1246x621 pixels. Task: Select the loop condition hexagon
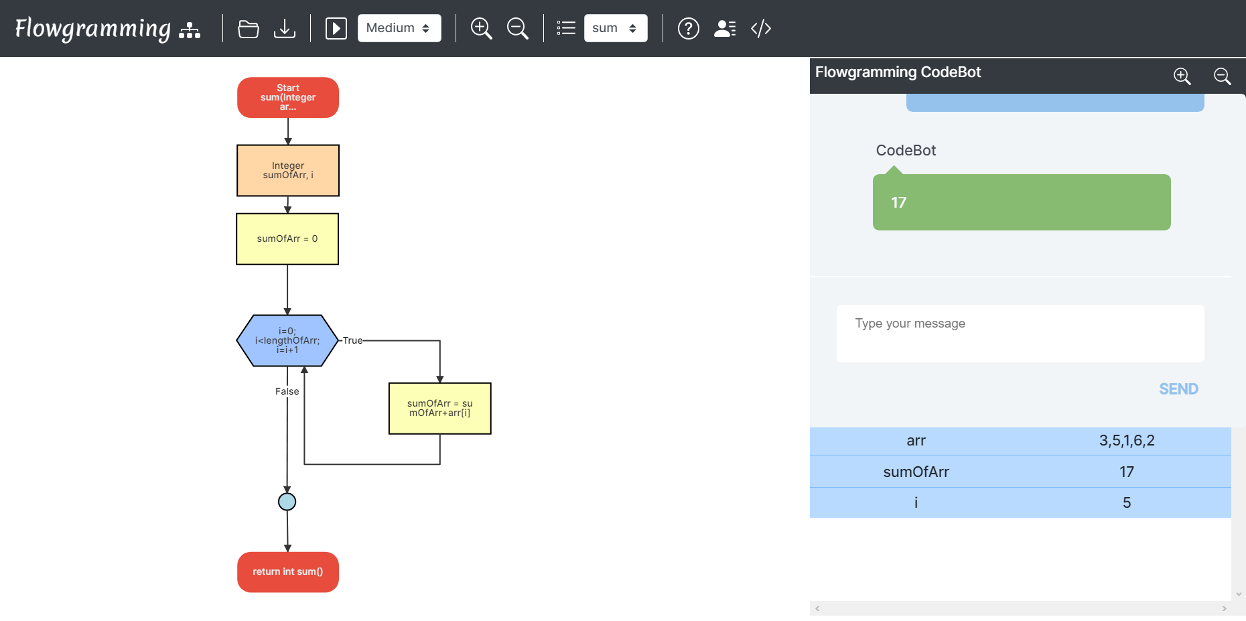point(287,340)
